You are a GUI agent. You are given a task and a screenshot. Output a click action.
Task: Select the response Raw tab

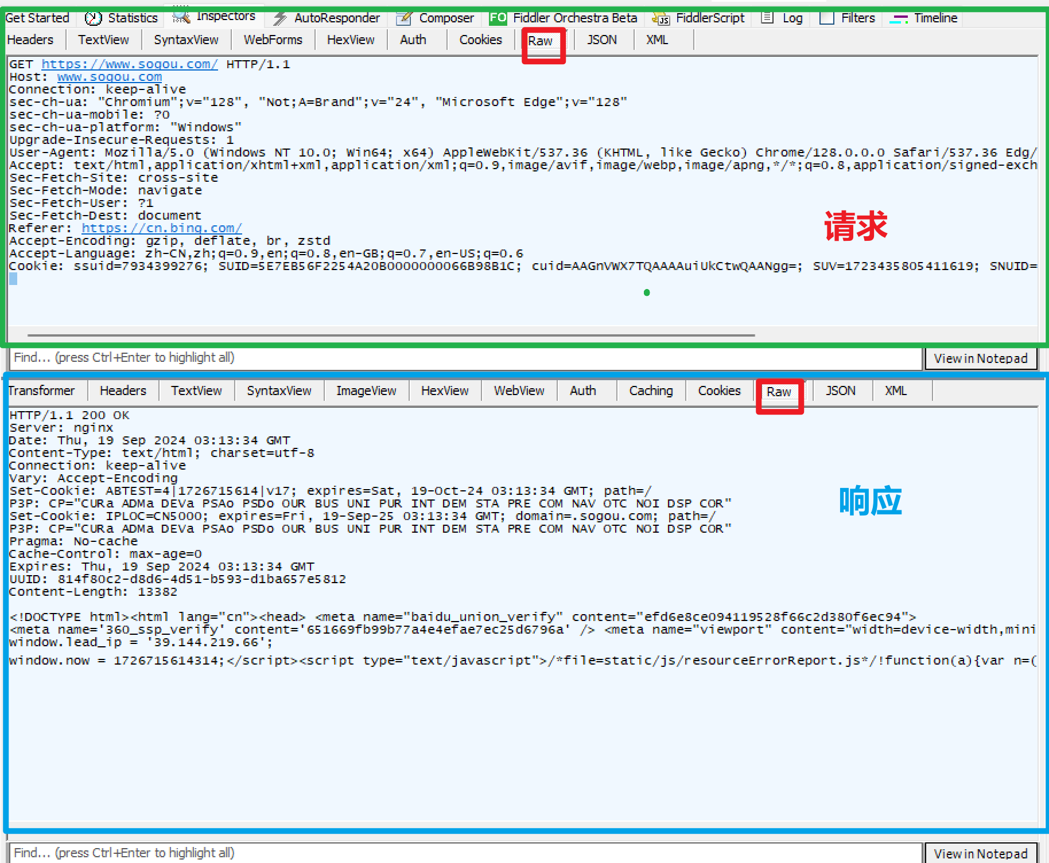click(x=779, y=392)
